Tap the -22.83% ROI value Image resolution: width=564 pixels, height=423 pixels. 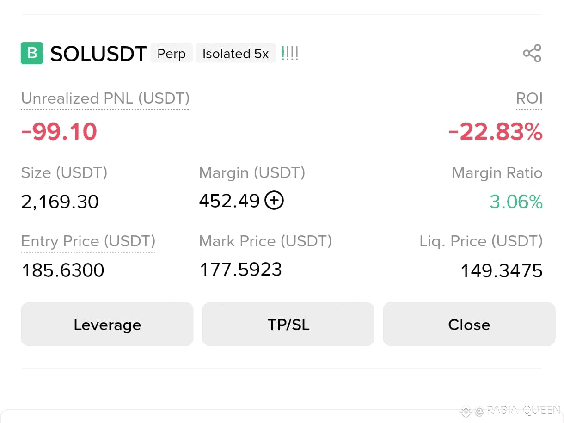[x=496, y=132]
